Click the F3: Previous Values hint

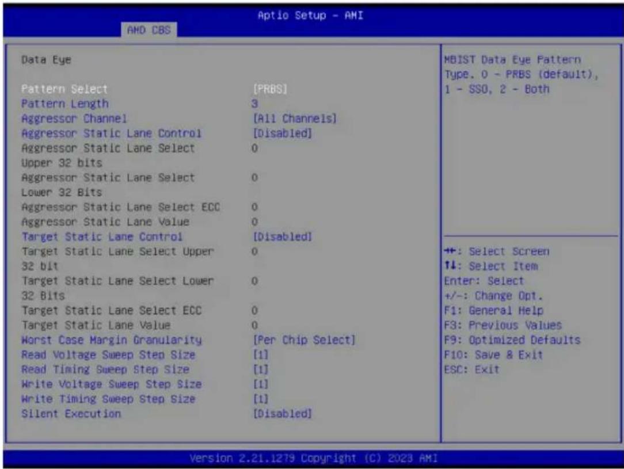[x=503, y=325]
